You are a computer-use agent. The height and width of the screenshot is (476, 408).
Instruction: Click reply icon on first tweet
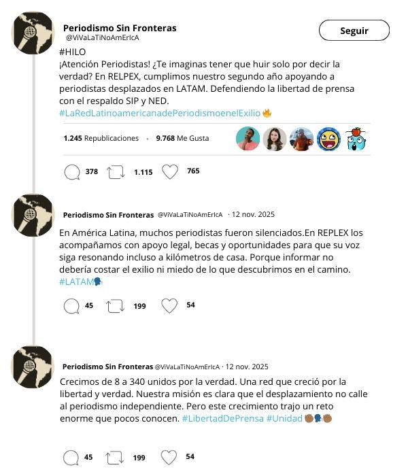(71, 172)
